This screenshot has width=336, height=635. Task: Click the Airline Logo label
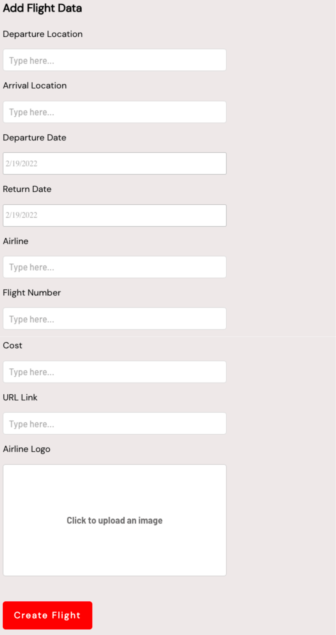coord(27,449)
